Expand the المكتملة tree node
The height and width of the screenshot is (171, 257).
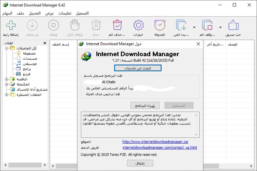click(6, 84)
